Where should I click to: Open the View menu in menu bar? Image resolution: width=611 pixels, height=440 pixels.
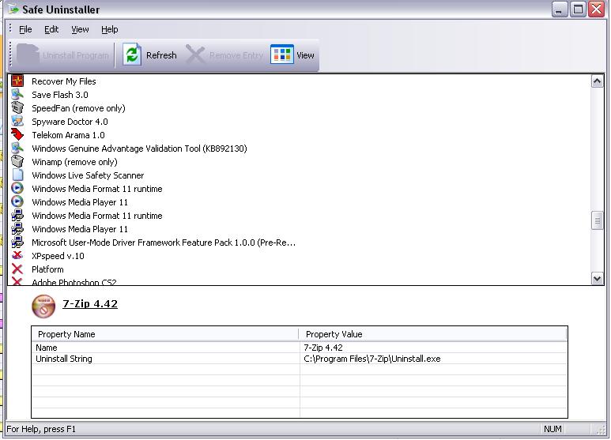pos(80,29)
